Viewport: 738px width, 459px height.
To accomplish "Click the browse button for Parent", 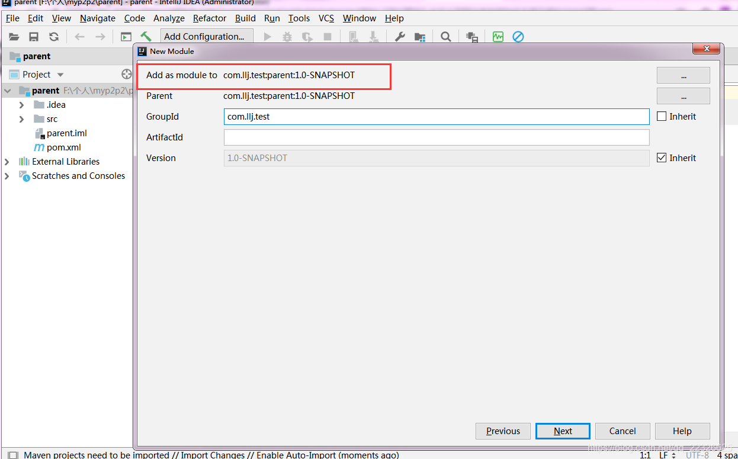I will coord(684,96).
